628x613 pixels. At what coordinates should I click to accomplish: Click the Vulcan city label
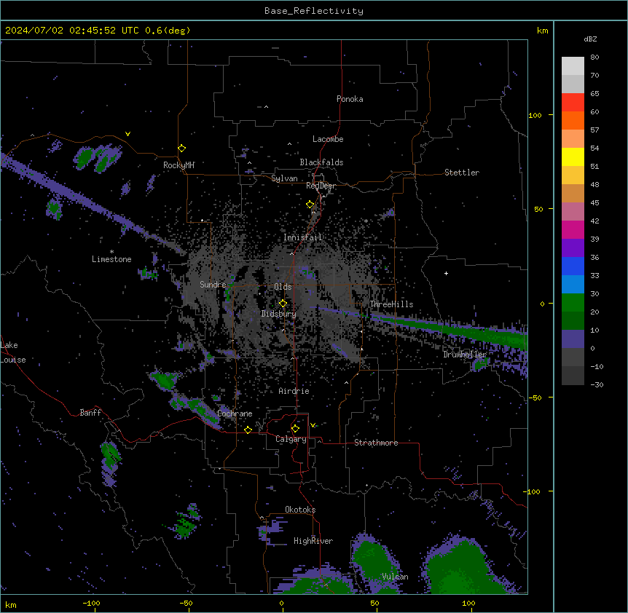point(396,577)
